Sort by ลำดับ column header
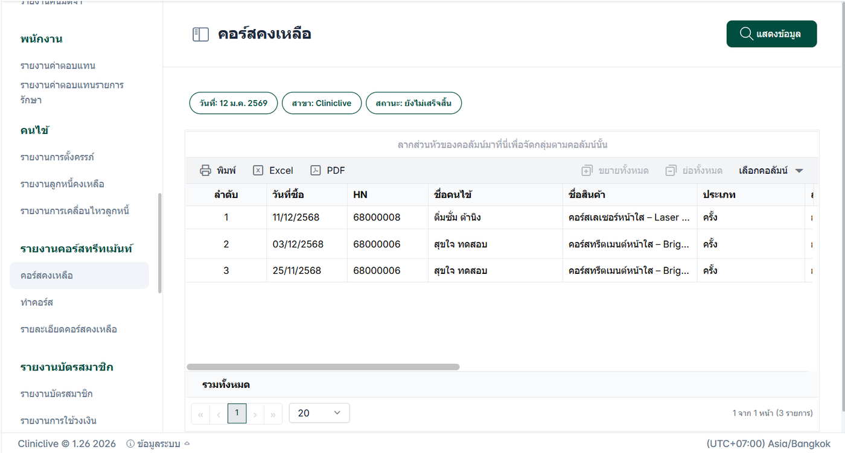The width and height of the screenshot is (845, 453). click(226, 195)
